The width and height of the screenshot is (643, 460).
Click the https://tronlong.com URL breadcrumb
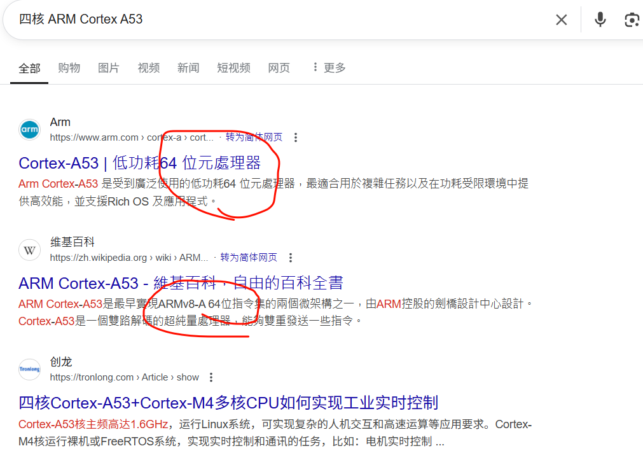124,377
